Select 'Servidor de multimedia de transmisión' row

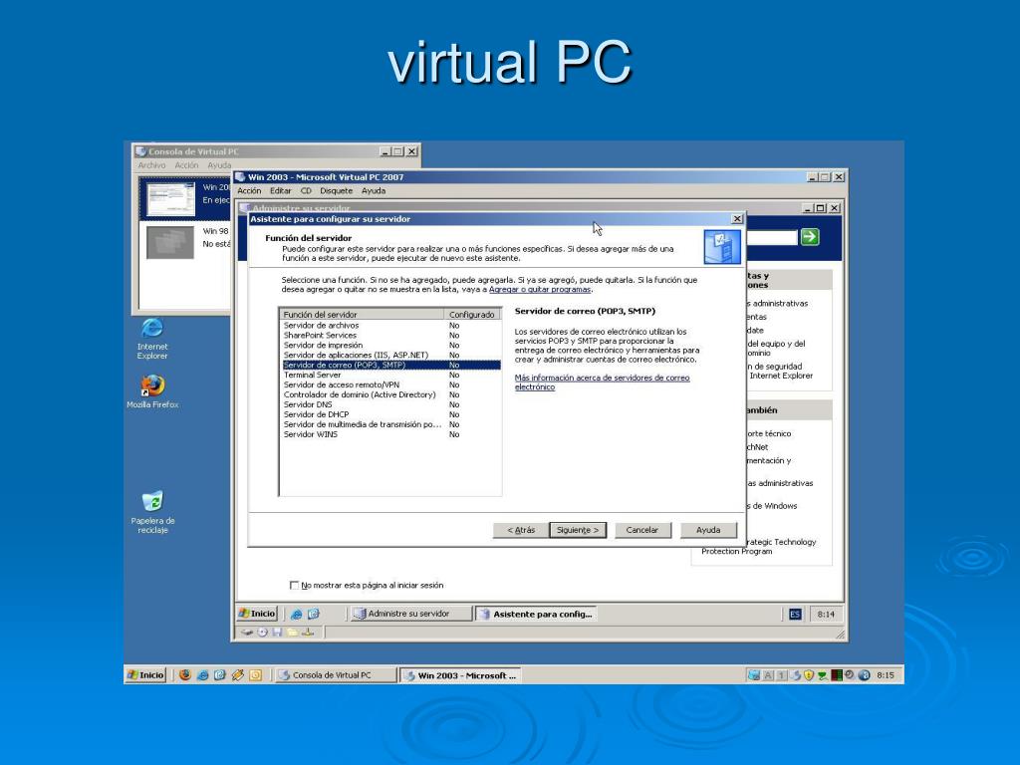[x=390, y=424]
